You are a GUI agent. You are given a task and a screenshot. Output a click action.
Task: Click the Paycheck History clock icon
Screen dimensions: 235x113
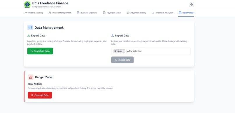[x=128, y=13]
